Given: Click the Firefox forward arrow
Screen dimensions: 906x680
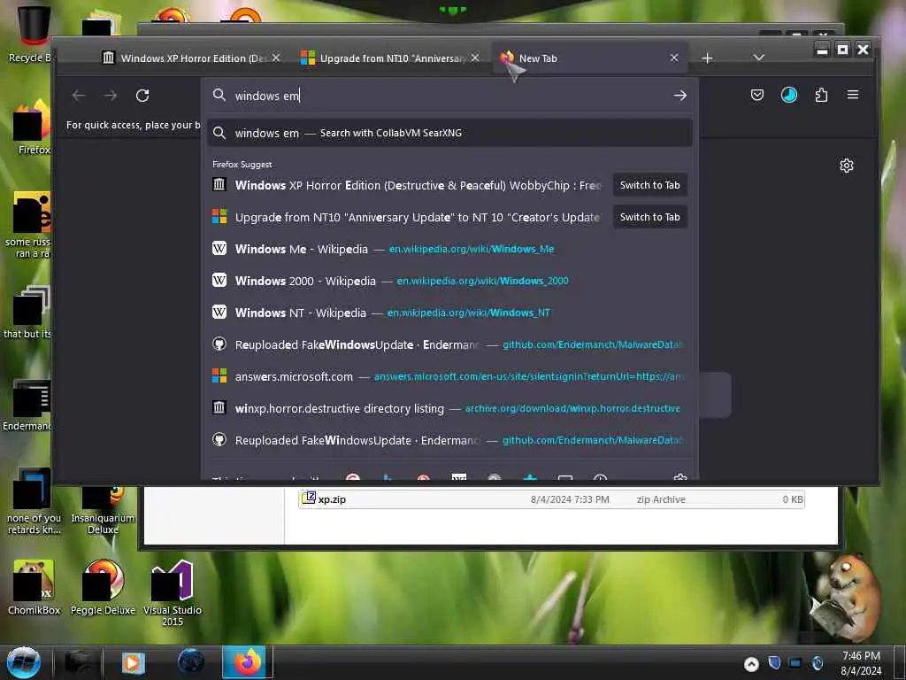Looking at the screenshot, I should 111,96.
